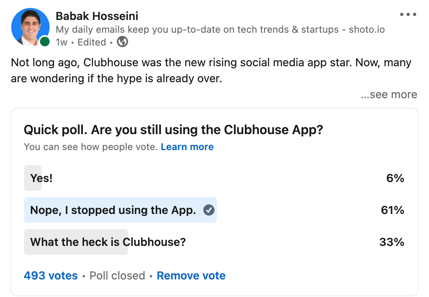
Task: Click Remove vote link
Action: (x=191, y=276)
